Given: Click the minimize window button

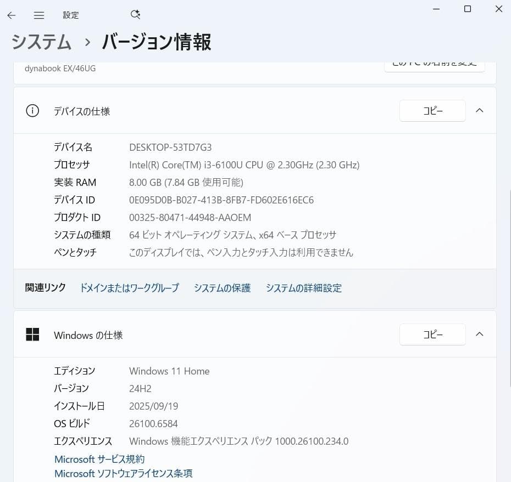Looking at the screenshot, I should click(436, 9).
